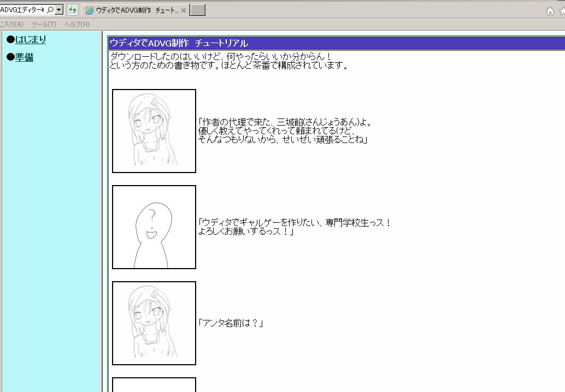The width and height of the screenshot is (565, 392).
Task: Click the text 「アンタ名前は？」
Action: (x=230, y=323)
